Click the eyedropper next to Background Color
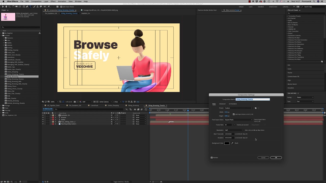 click(x=232, y=143)
